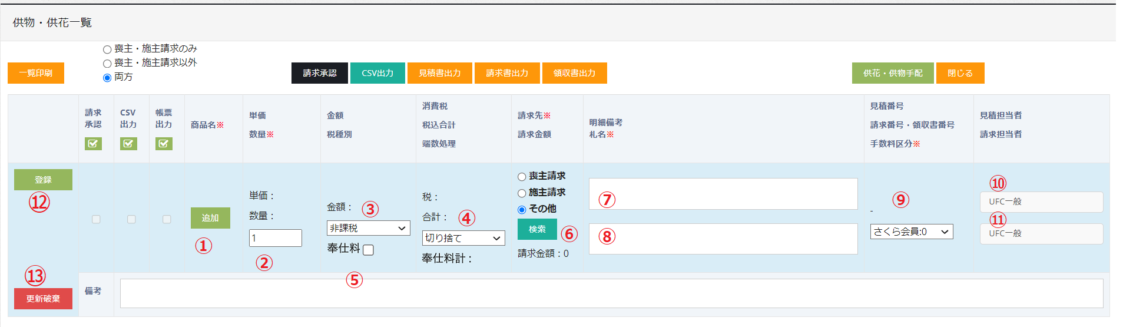
Task: Open the 非課税 tax type dropdown
Action: click(x=368, y=228)
